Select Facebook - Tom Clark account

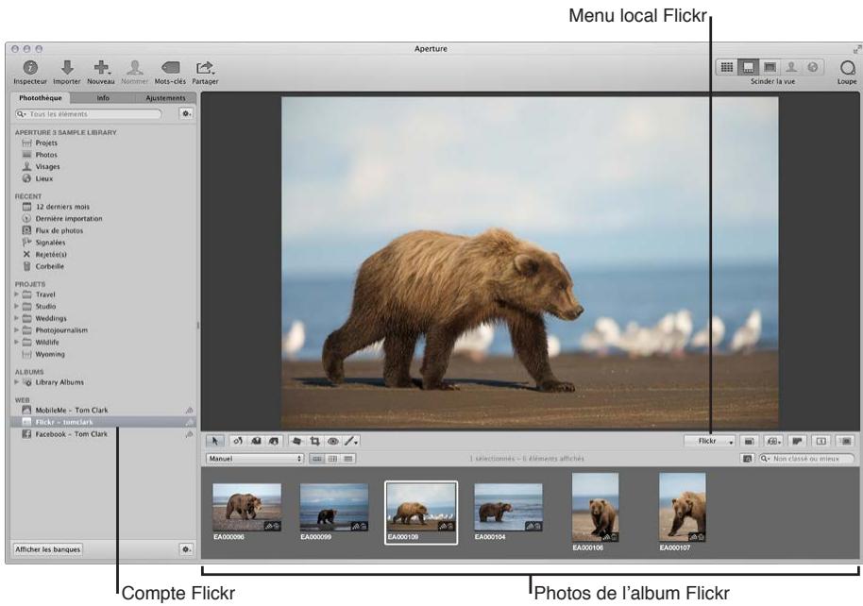click(104, 434)
